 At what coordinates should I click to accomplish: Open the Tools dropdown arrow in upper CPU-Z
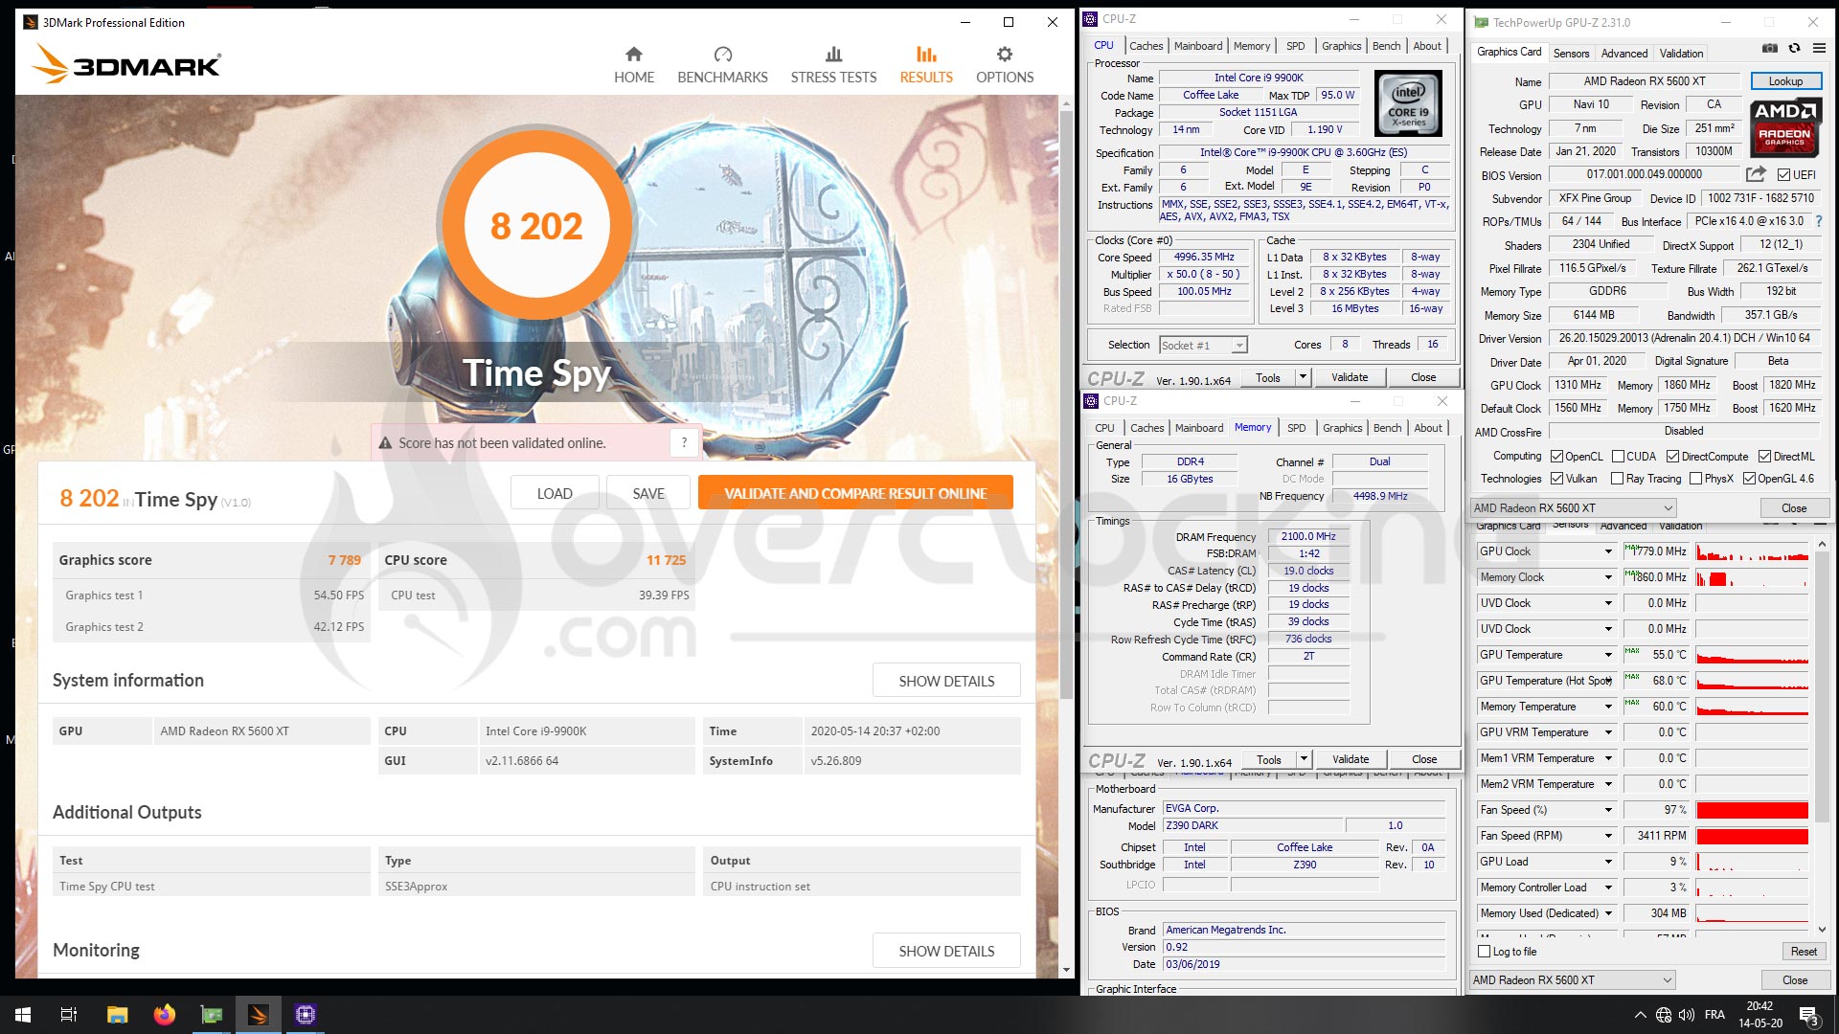1303,377
